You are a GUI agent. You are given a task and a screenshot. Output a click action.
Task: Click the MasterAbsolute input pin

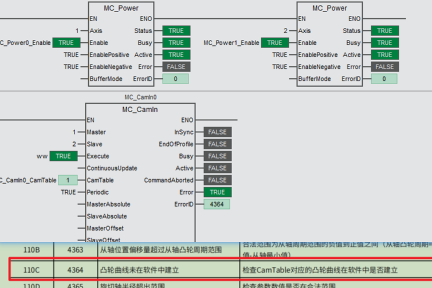click(108, 204)
